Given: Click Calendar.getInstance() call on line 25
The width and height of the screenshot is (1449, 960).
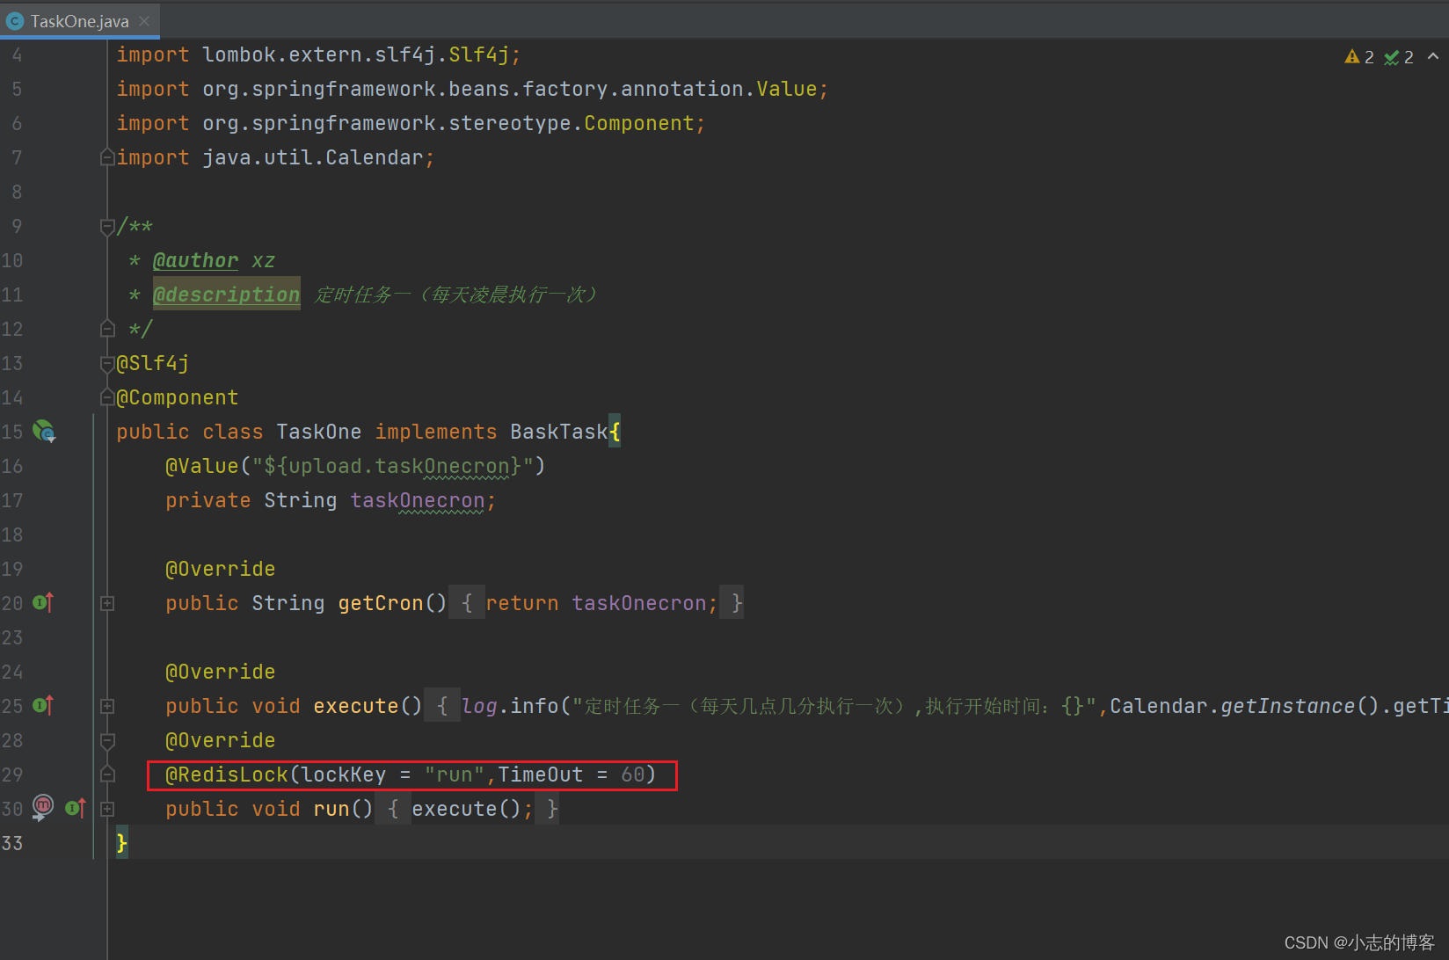Looking at the screenshot, I should pyautogui.click(x=1244, y=706).
